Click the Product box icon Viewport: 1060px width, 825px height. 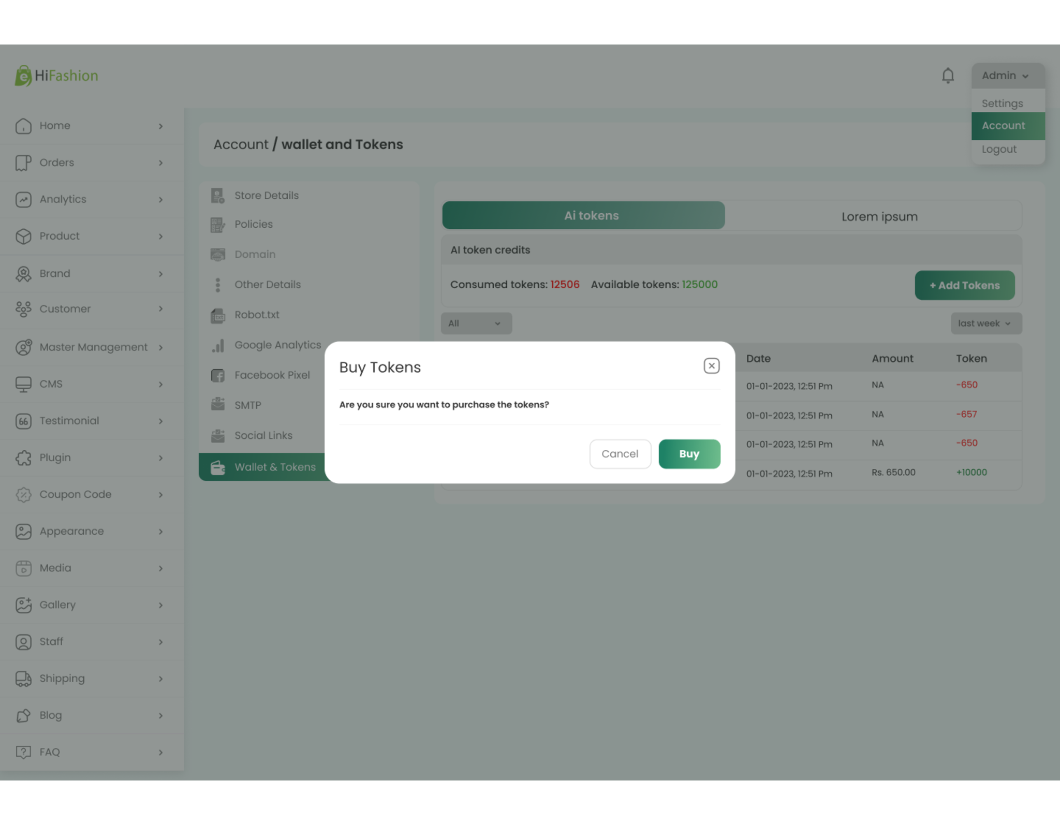(23, 236)
